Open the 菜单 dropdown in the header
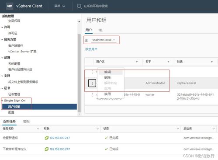Screen dimensions: 218x160 (x=60, y=6)
